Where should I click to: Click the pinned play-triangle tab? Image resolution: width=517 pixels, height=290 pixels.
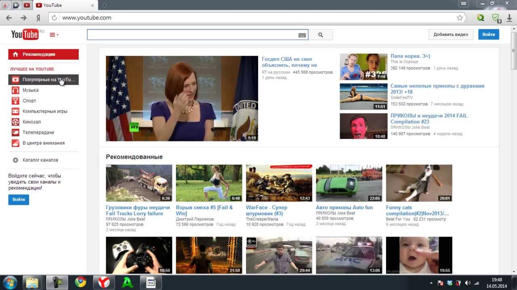[16, 5]
